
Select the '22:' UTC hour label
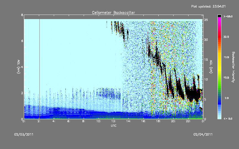pos(188,121)
